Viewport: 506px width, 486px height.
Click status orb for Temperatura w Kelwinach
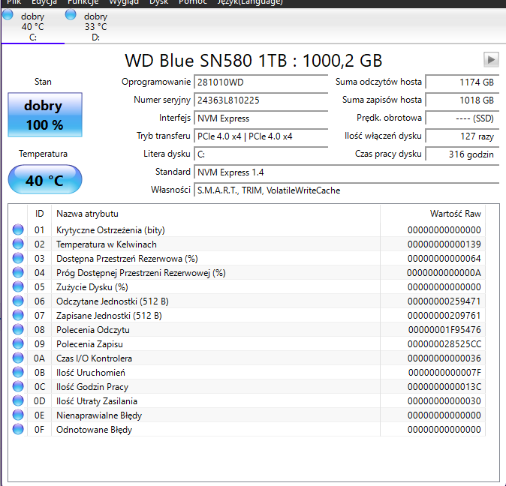pyautogui.click(x=18, y=244)
